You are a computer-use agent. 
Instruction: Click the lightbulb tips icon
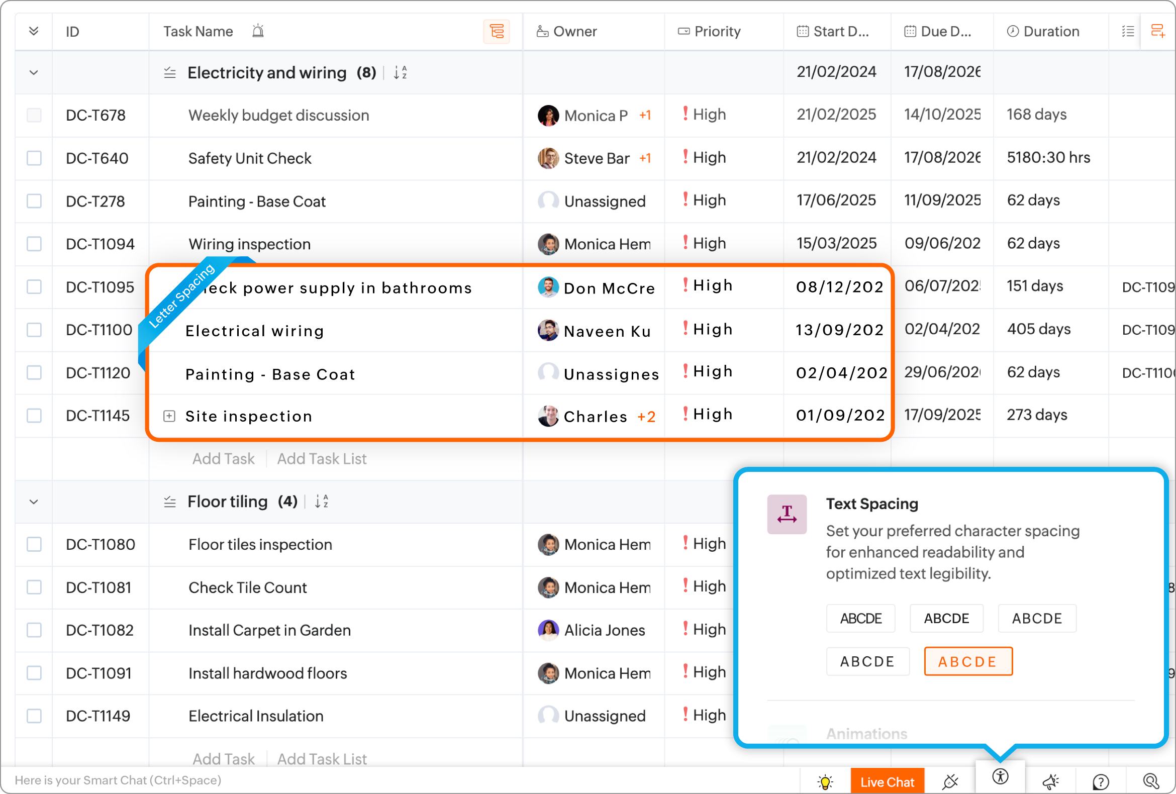click(x=825, y=782)
